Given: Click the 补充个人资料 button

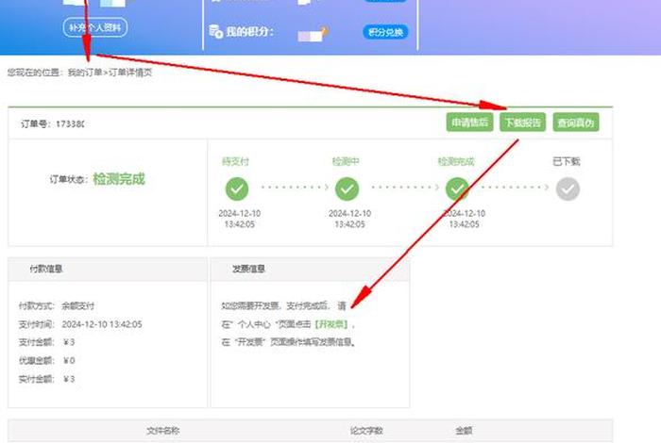Looking at the screenshot, I should pyautogui.click(x=95, y=27).
